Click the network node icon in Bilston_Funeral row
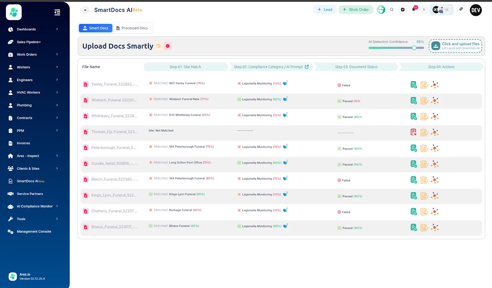Image resolution: width=492 pixels, height=288 pixels. [434, 228]
